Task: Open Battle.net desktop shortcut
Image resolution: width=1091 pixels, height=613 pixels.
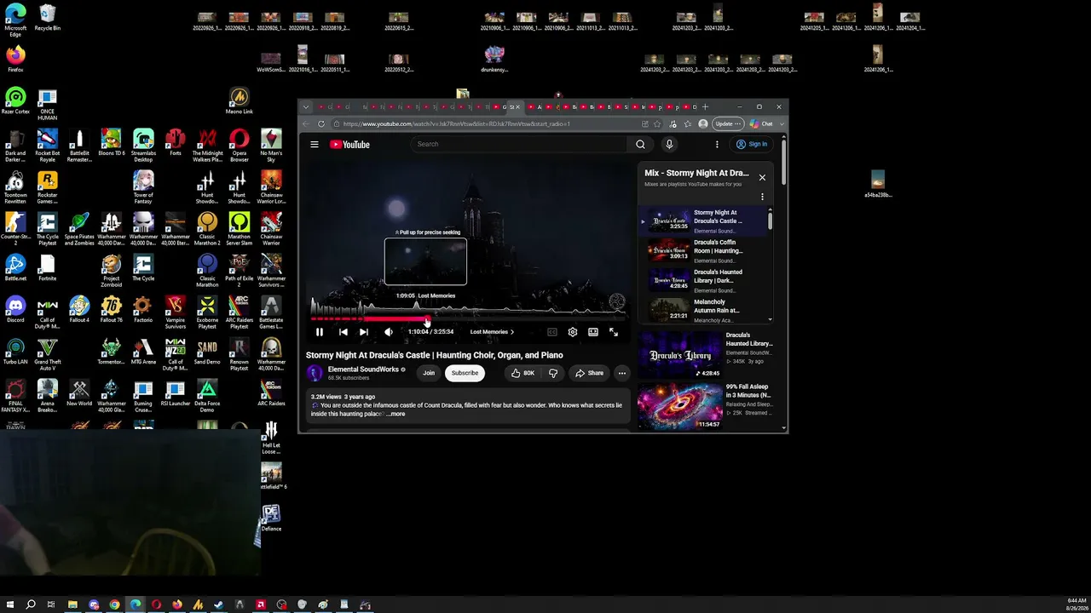Action: [x=15, y=269]
